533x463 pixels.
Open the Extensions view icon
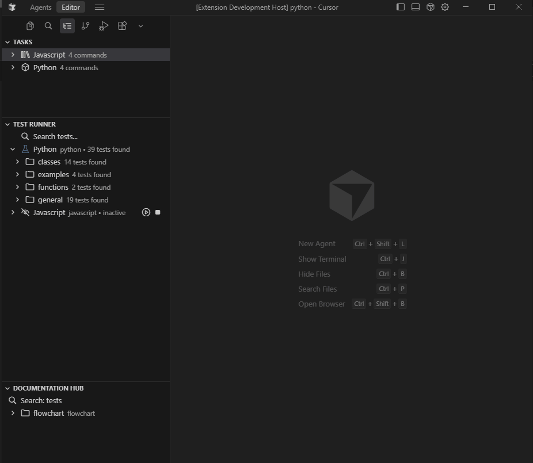[122, 26]
